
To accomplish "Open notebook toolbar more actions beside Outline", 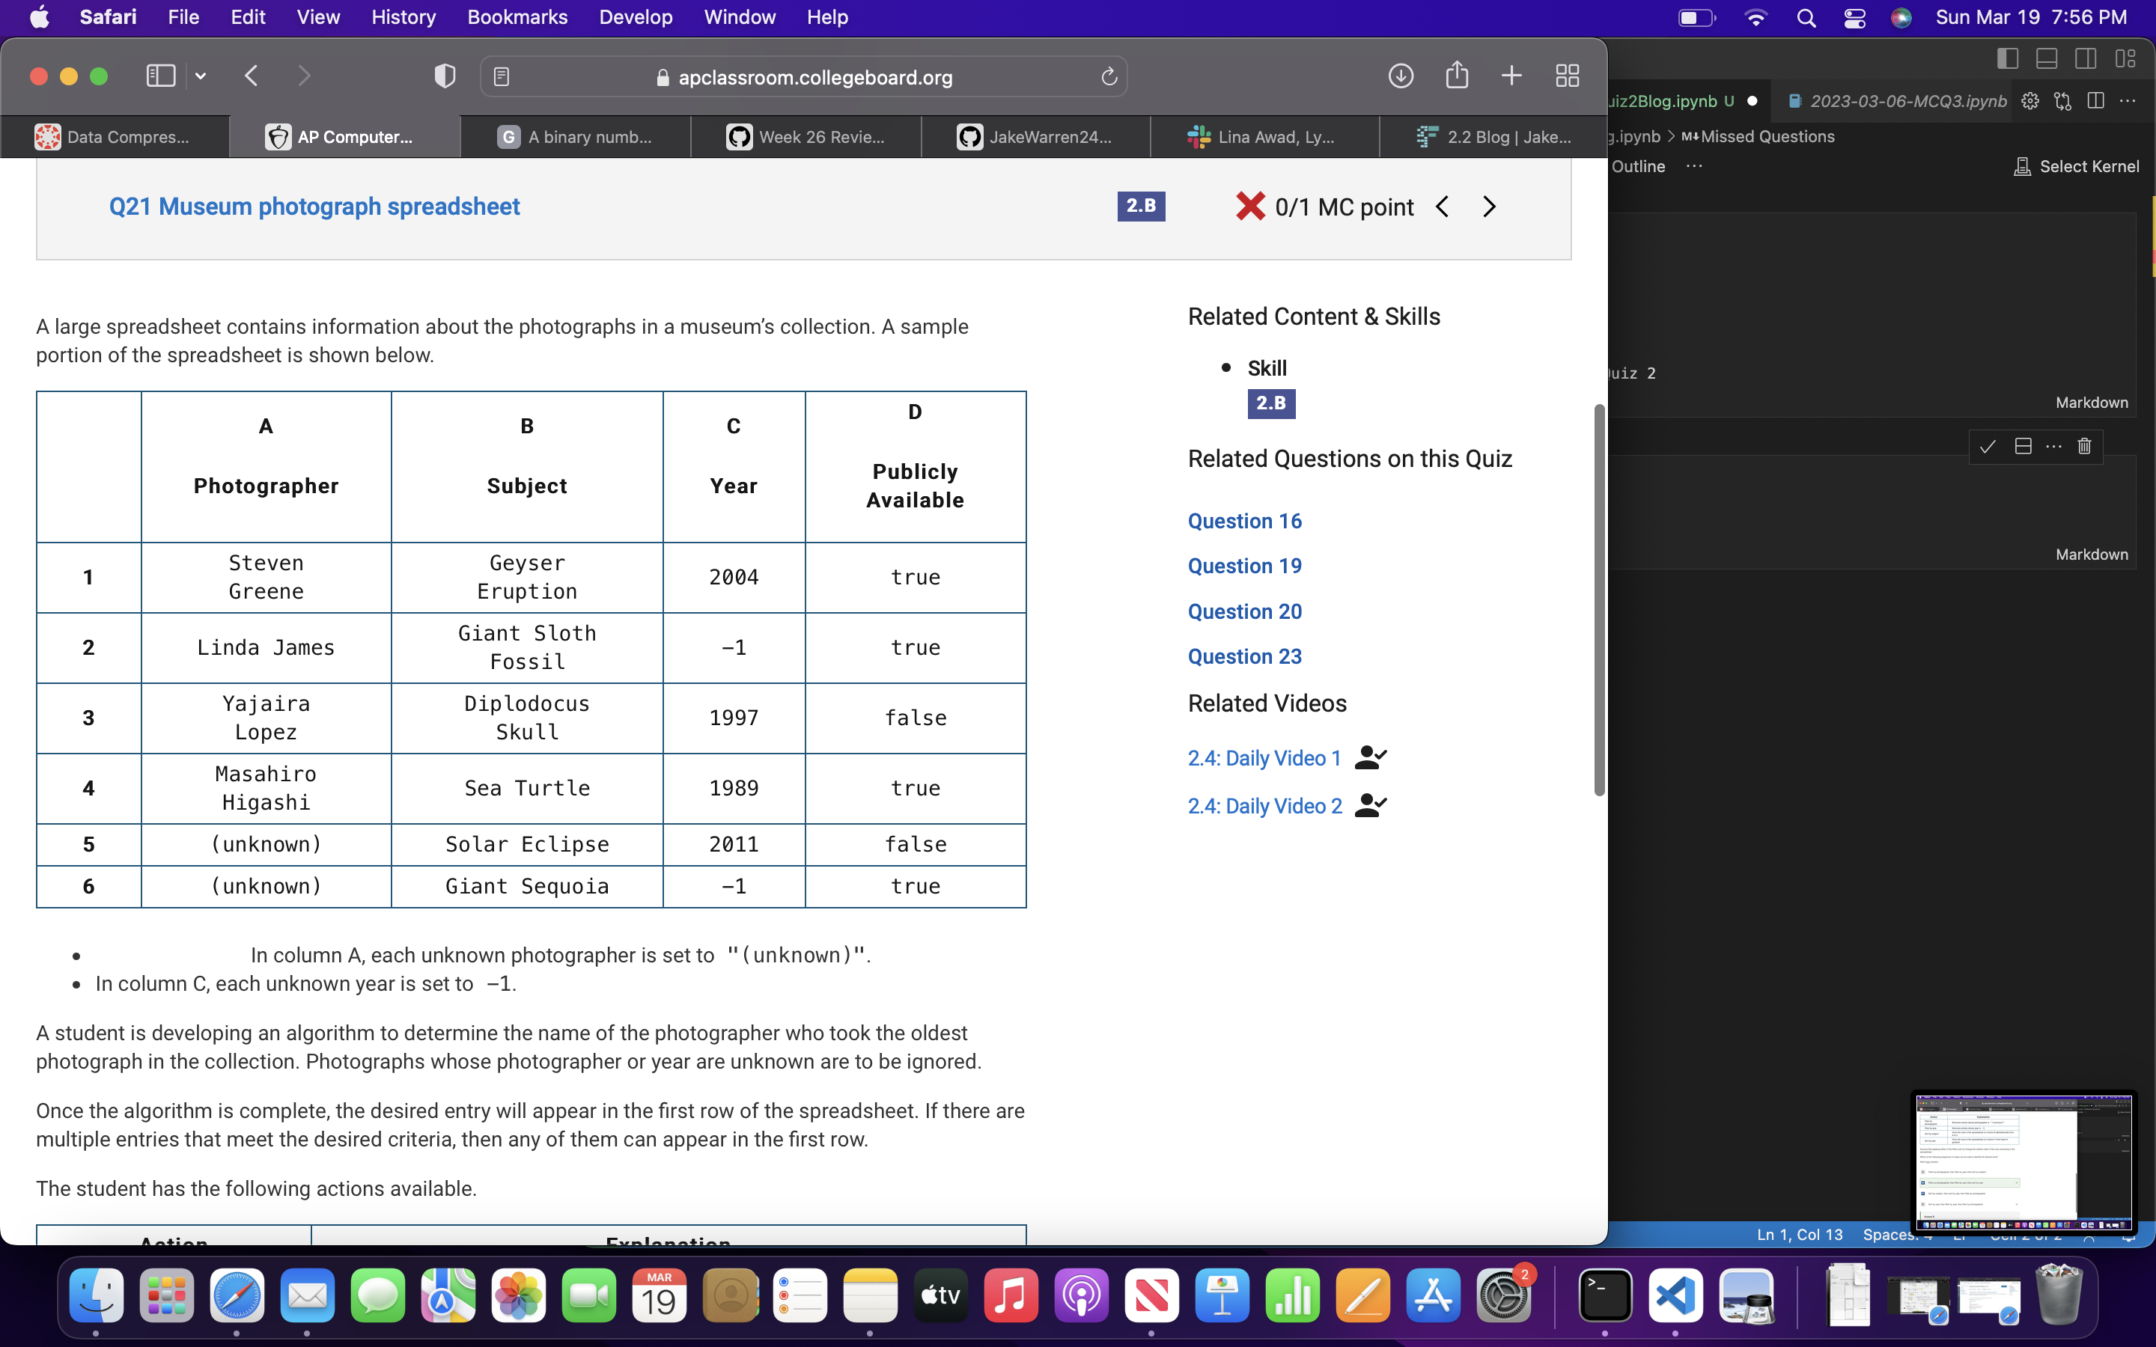I will click(1695, 167).
